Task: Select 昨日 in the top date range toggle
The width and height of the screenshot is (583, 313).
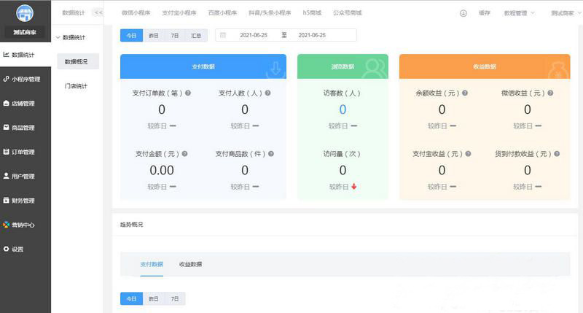Action: point(154,35)
